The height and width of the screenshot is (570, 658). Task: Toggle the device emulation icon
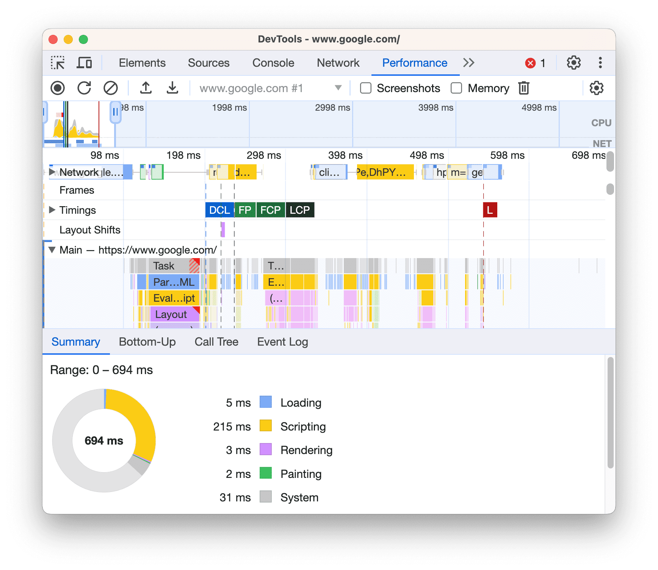[x=85, y=63]
